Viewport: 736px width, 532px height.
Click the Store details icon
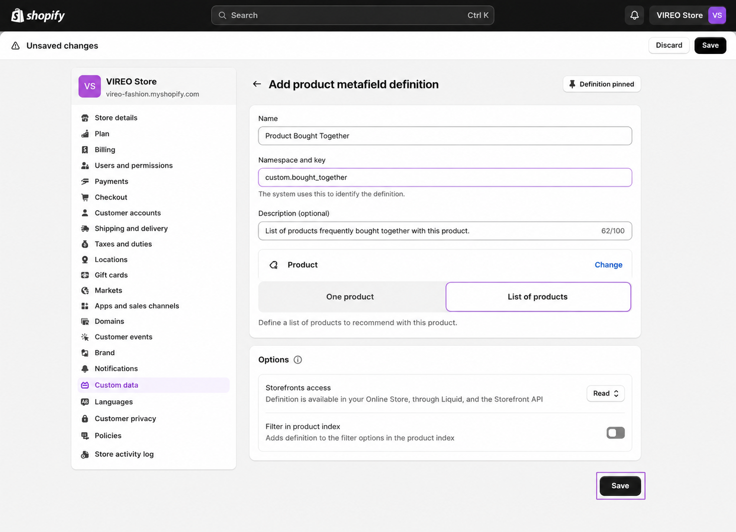(x=85, y=118)
